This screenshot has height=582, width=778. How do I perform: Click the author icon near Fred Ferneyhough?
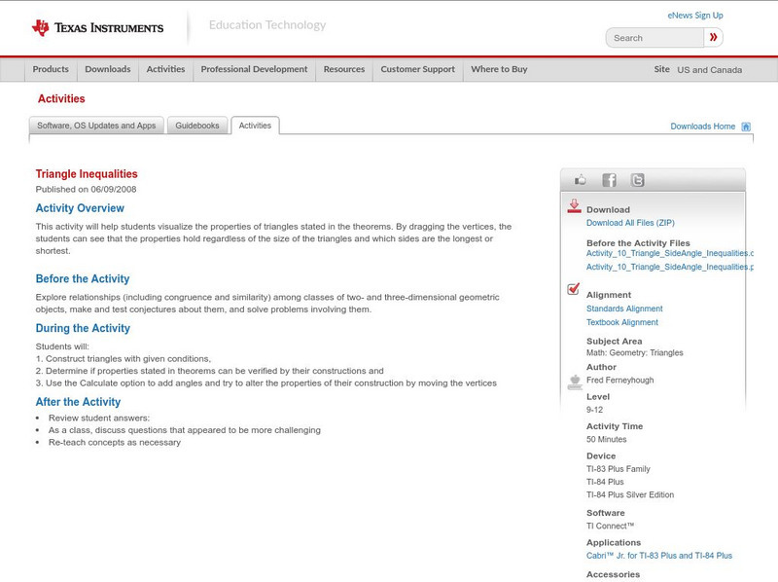click(x=575, y=382)
